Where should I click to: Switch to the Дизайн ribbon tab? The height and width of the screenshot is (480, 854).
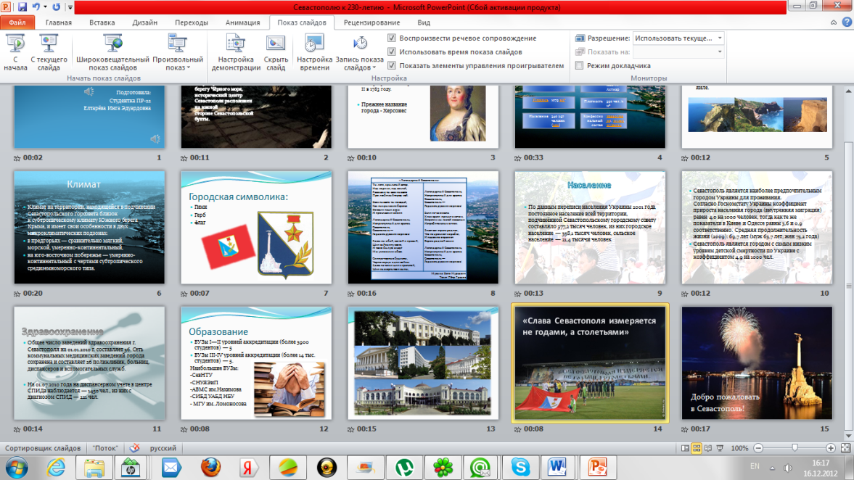[144, 22]
